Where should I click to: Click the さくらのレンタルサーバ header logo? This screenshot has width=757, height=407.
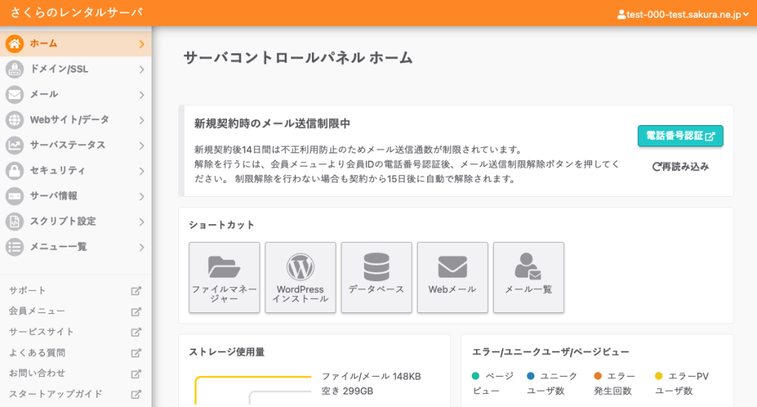coord(76,13)
